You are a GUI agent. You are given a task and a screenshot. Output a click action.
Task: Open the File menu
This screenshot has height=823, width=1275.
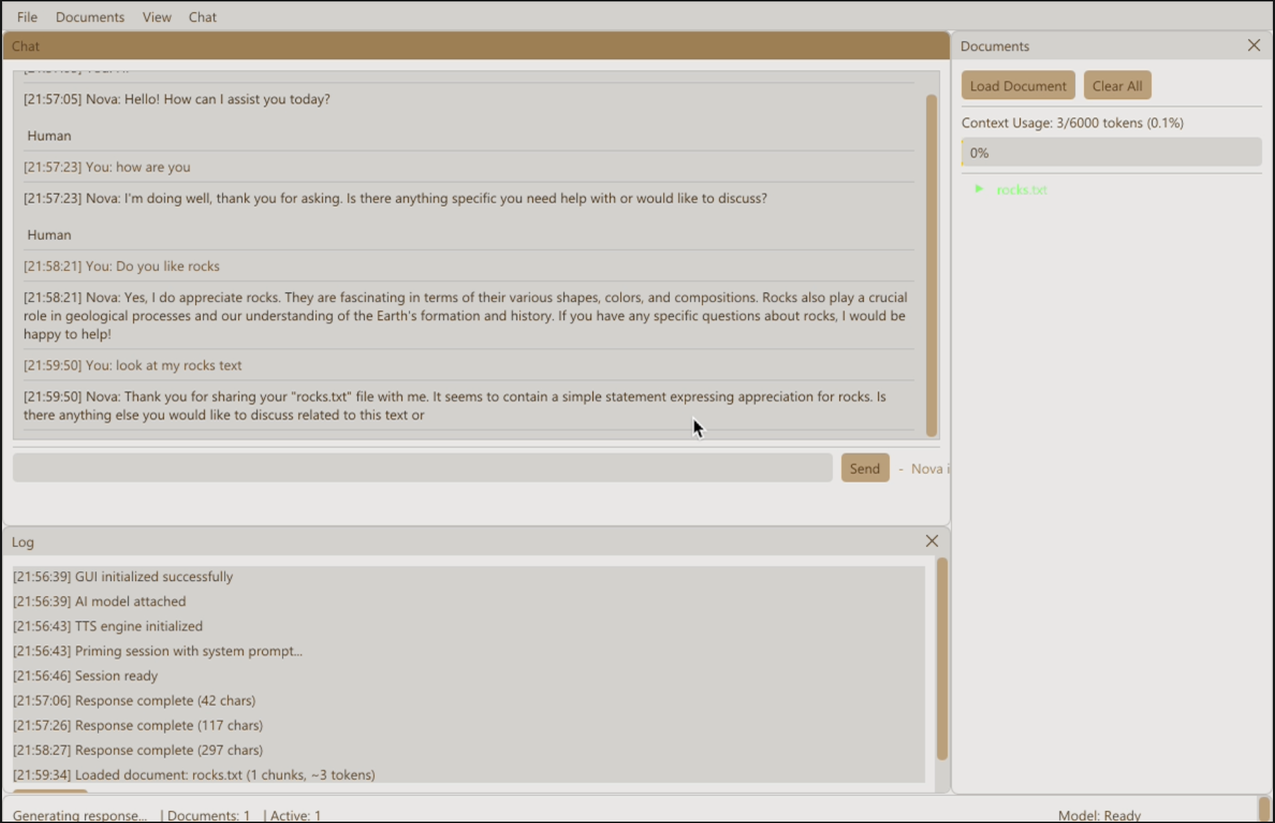[x=26, y=17]
